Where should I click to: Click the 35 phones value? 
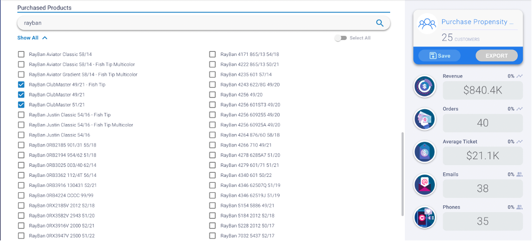click(x=483, y=222)
